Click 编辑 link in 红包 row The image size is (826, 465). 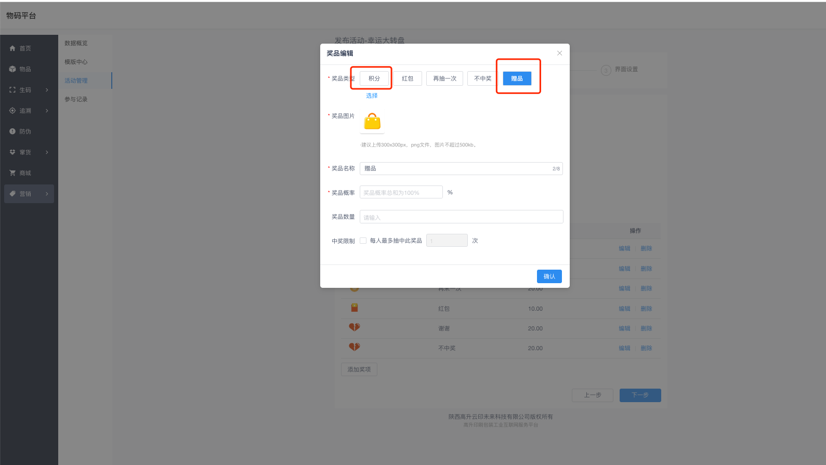click(x=624, y=309)
